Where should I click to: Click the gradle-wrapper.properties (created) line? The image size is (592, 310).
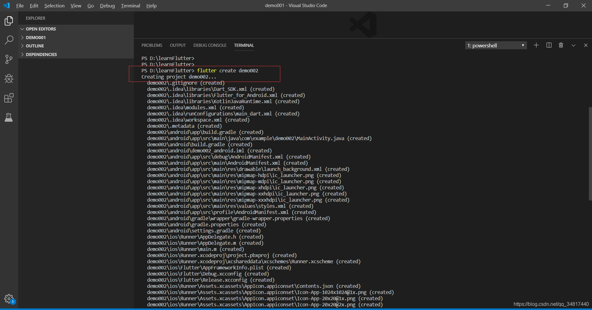tap(239, 218)
